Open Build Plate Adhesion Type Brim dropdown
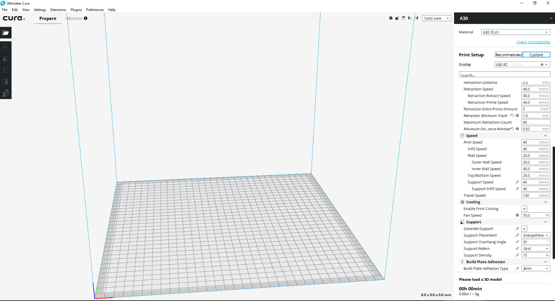This screenshot has height=301, width=555. pyautogui.click(x=536, y=268)
